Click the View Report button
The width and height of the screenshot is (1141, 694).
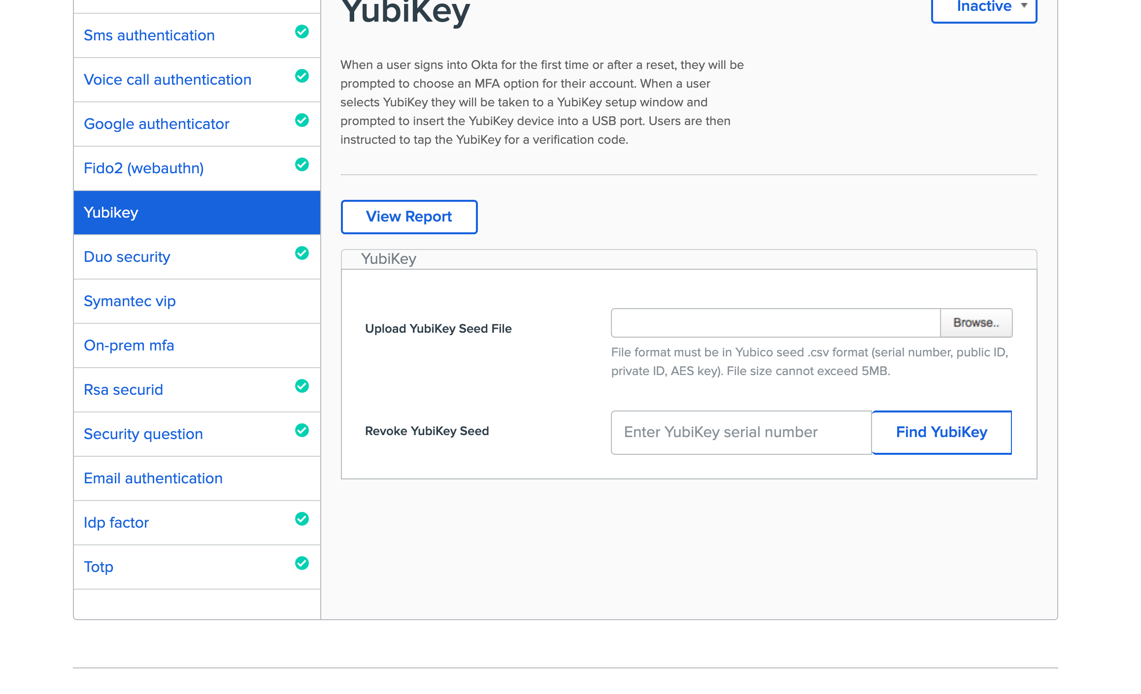coord(408,217)
